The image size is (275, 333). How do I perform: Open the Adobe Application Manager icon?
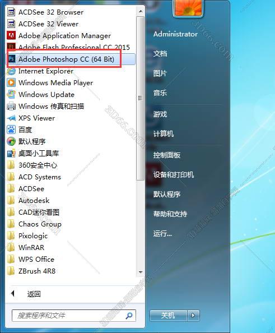[x=11, y=35]
